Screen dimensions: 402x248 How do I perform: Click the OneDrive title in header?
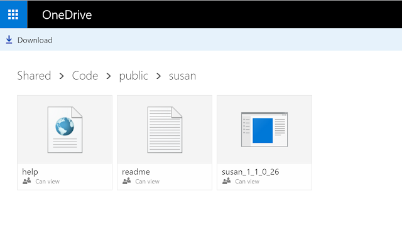coord(67,15)
